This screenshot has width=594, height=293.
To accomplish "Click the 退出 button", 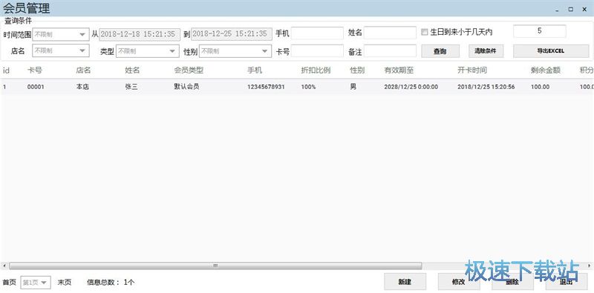I will (567, 282).
